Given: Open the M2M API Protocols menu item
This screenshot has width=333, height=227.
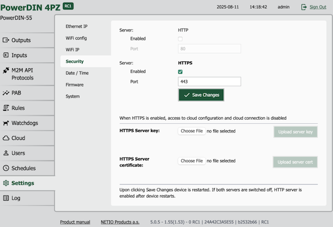Looking at the screenshot, I should (27, 74).
